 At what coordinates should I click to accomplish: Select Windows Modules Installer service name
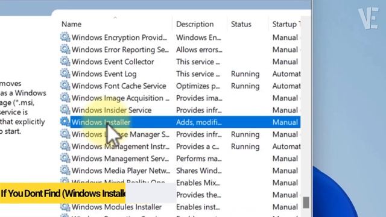click(x=116, y=207)
